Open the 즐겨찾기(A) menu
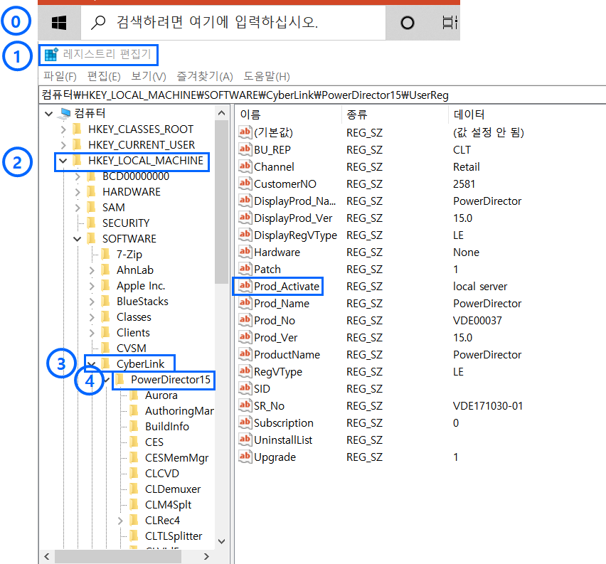606x564 pixels. click(205, 76)
